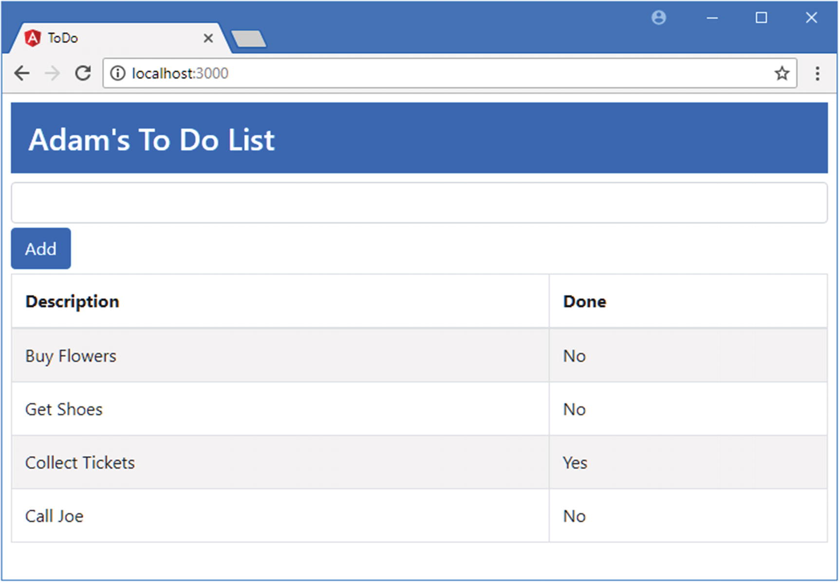
Task: Click the Call Joe entry
Action: [x=54, y=516]
